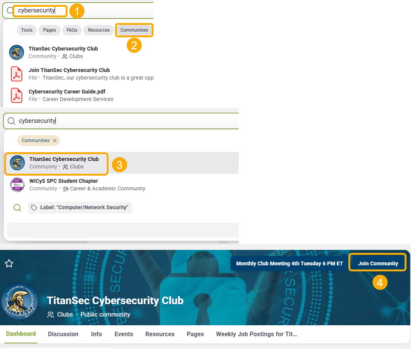Select the Pages filter chip
The image size is (411, 349).
(49, 30)
